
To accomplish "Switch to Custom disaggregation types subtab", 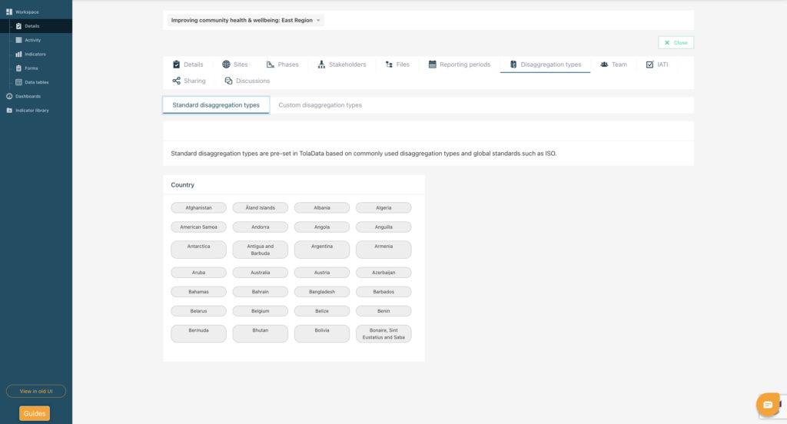I will [320, 105].
